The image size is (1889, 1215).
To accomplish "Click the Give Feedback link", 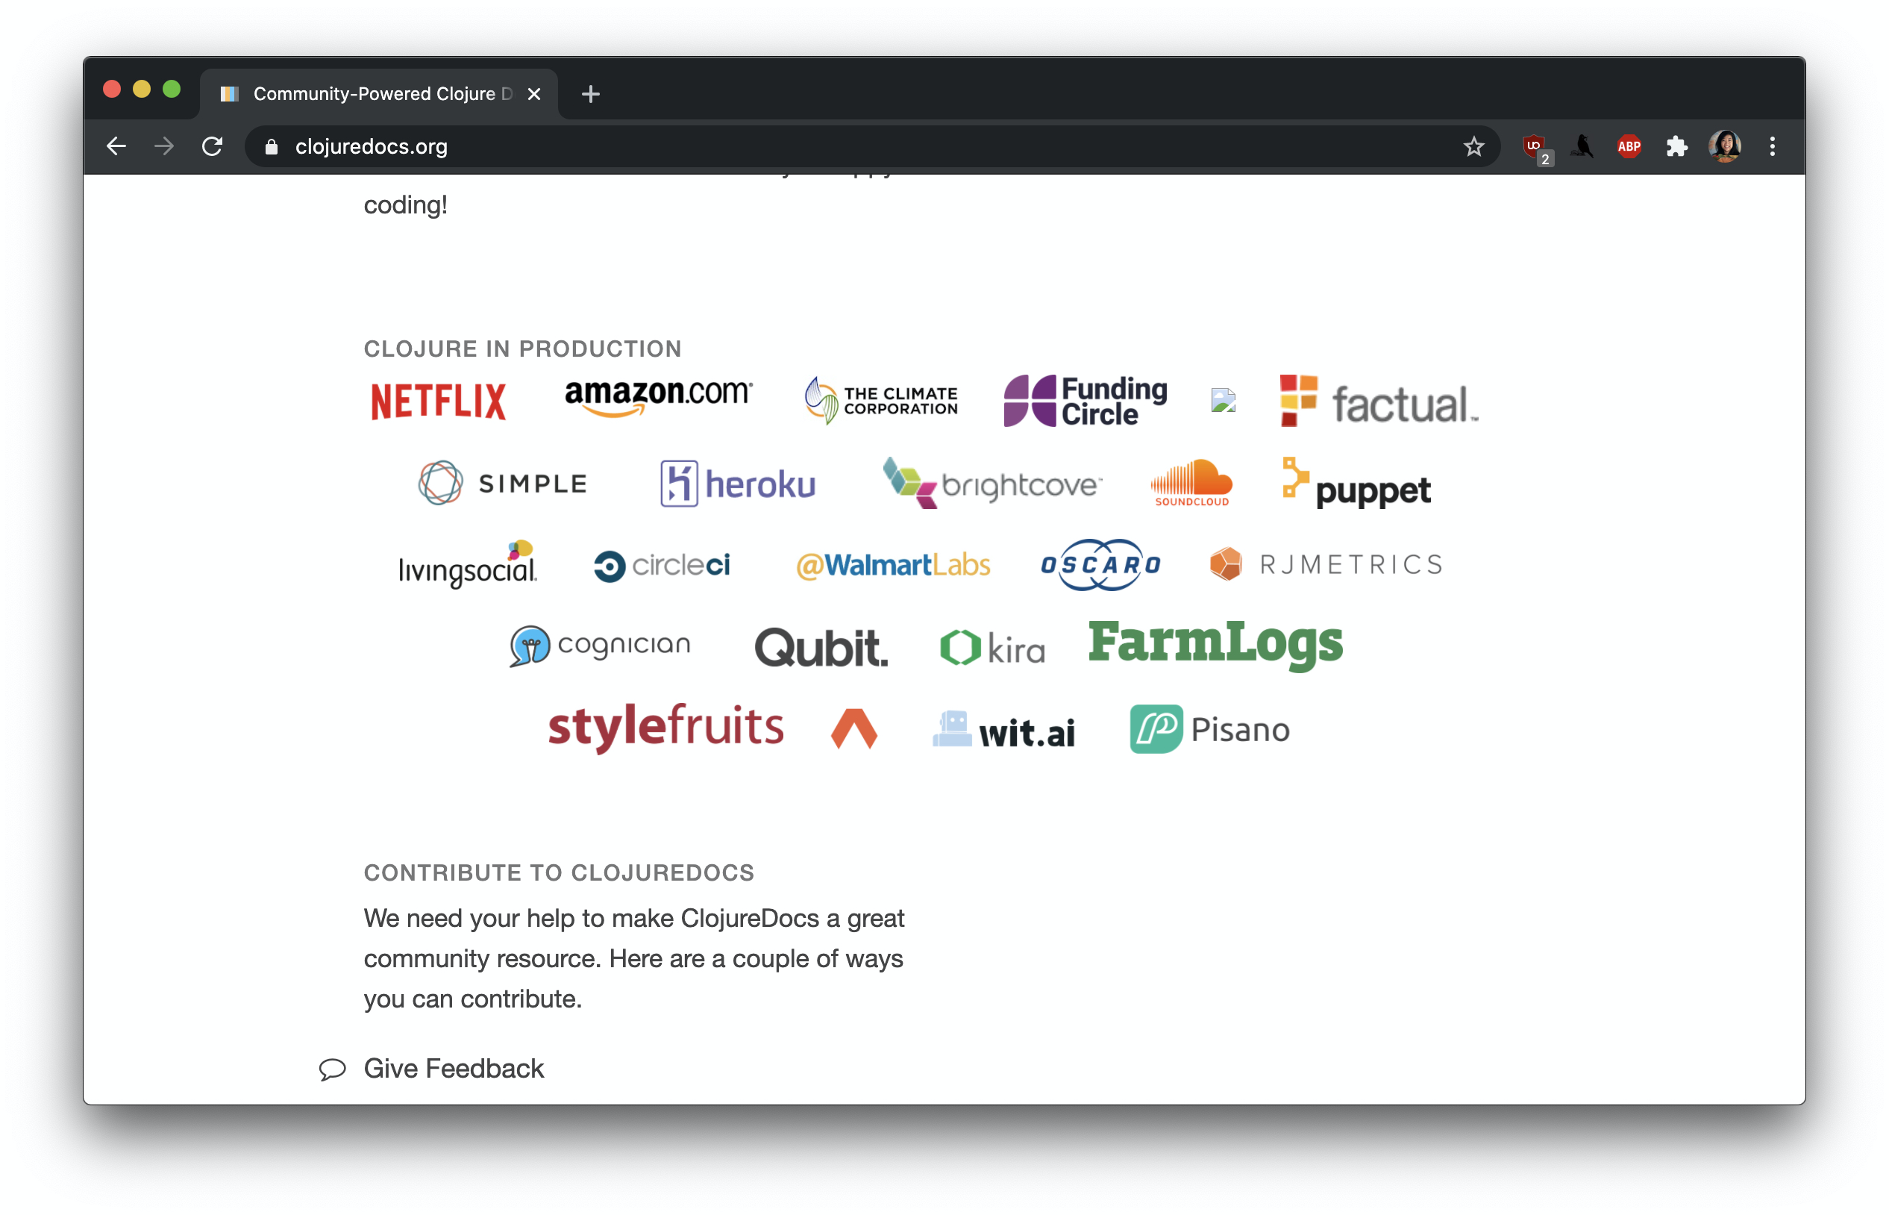I will (x=452, y=1069).
